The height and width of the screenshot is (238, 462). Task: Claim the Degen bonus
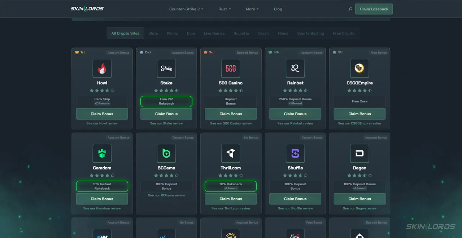point(359,199)
